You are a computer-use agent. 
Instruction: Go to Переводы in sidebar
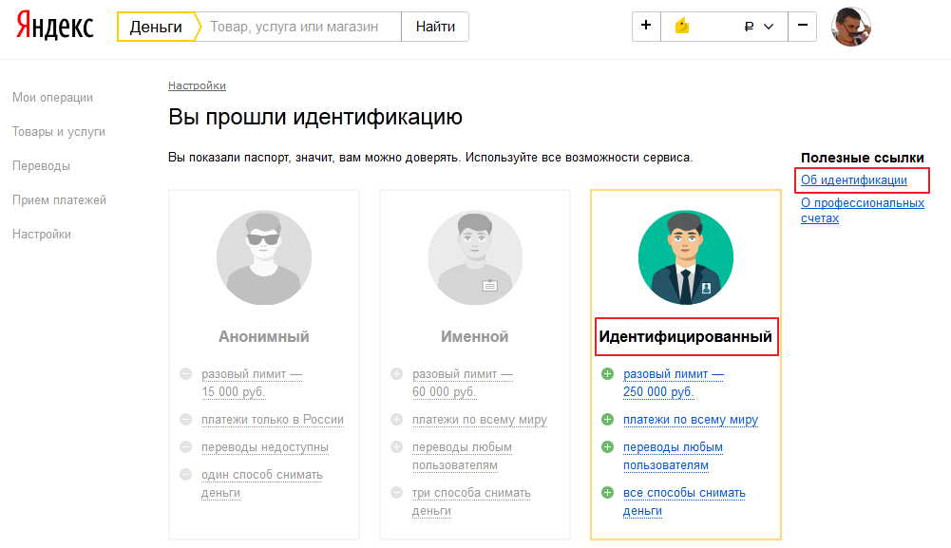41,166
